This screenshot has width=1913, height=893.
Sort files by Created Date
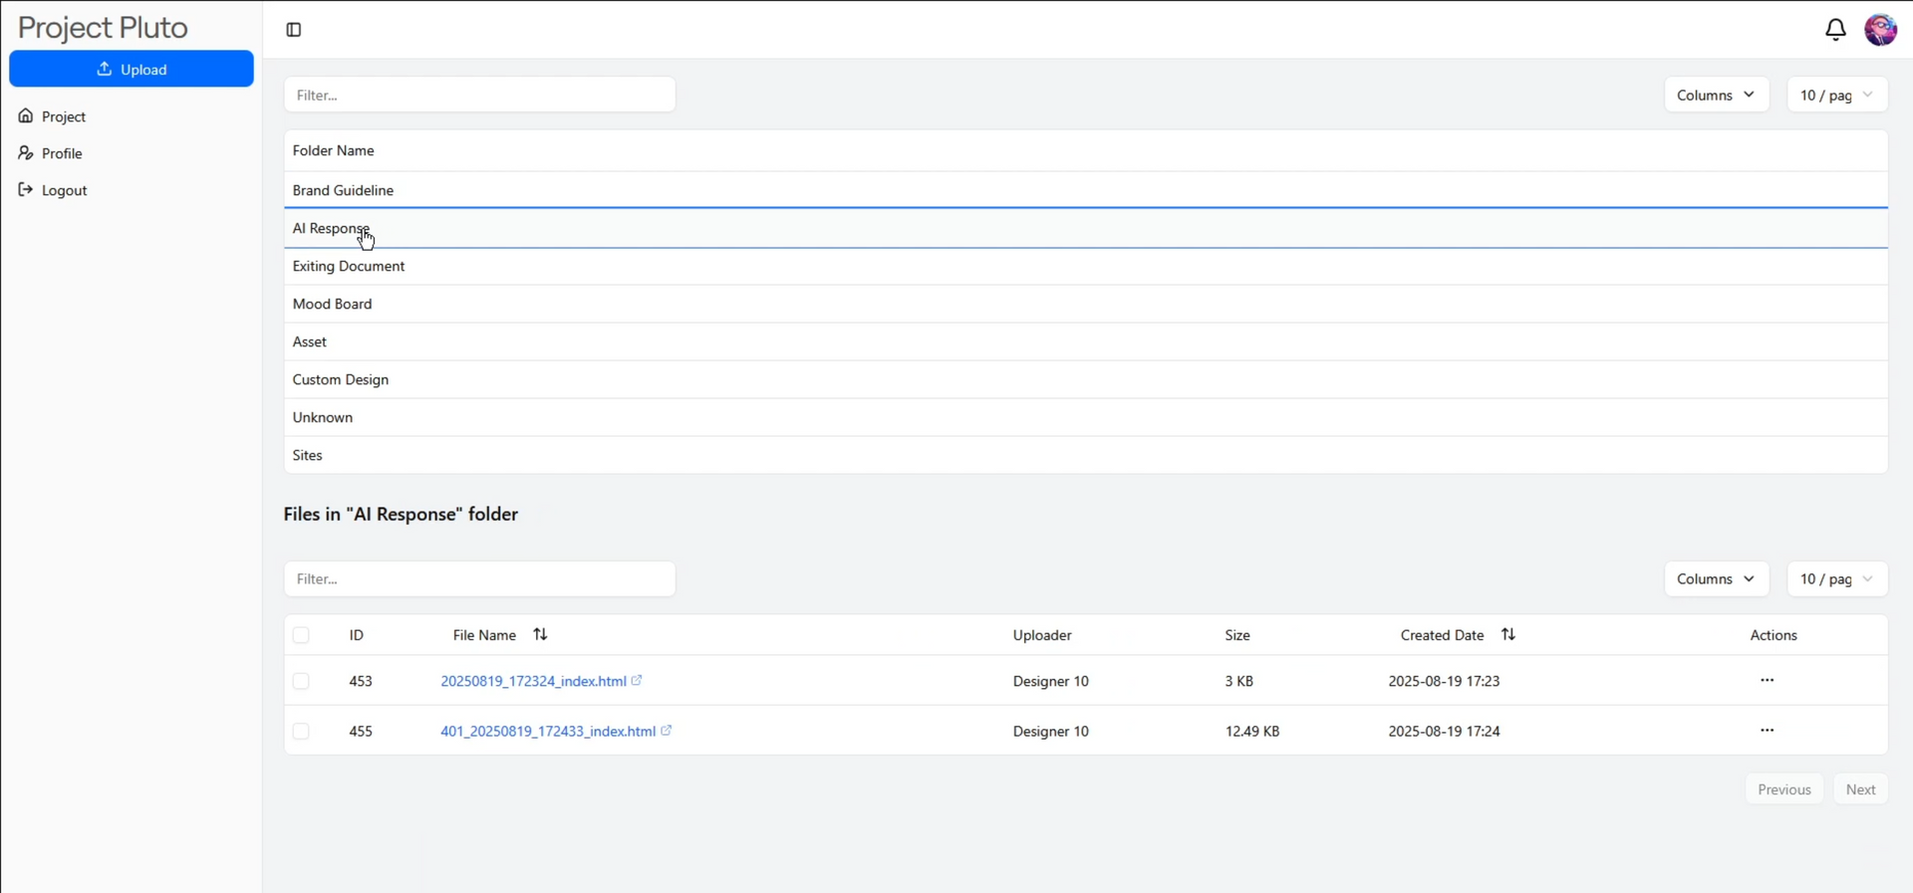(x=1508, y=635)
